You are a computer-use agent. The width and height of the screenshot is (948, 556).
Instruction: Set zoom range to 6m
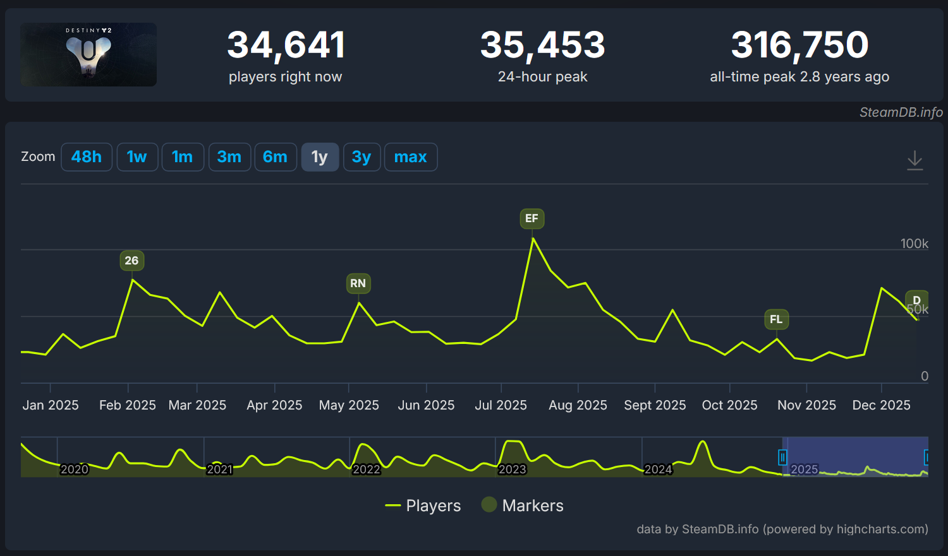[276, 157]
